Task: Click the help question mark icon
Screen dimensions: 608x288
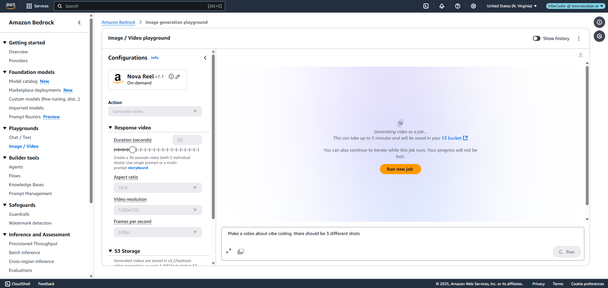Action: pos(458,6)
